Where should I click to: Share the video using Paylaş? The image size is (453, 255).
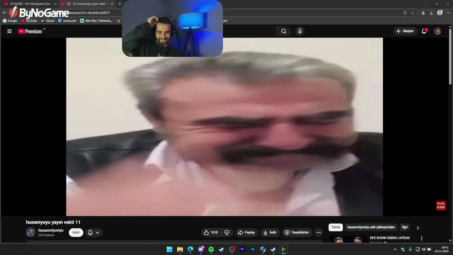tap(246, 232)
